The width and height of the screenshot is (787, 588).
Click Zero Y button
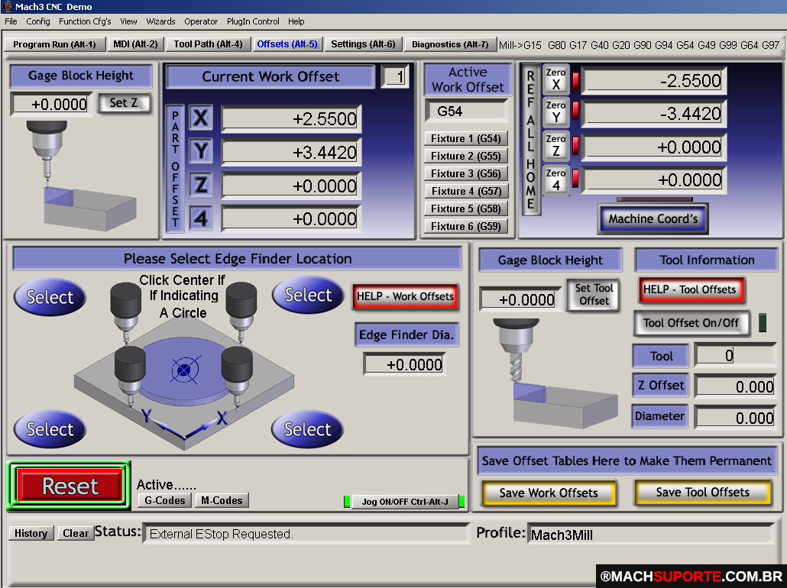555,112
